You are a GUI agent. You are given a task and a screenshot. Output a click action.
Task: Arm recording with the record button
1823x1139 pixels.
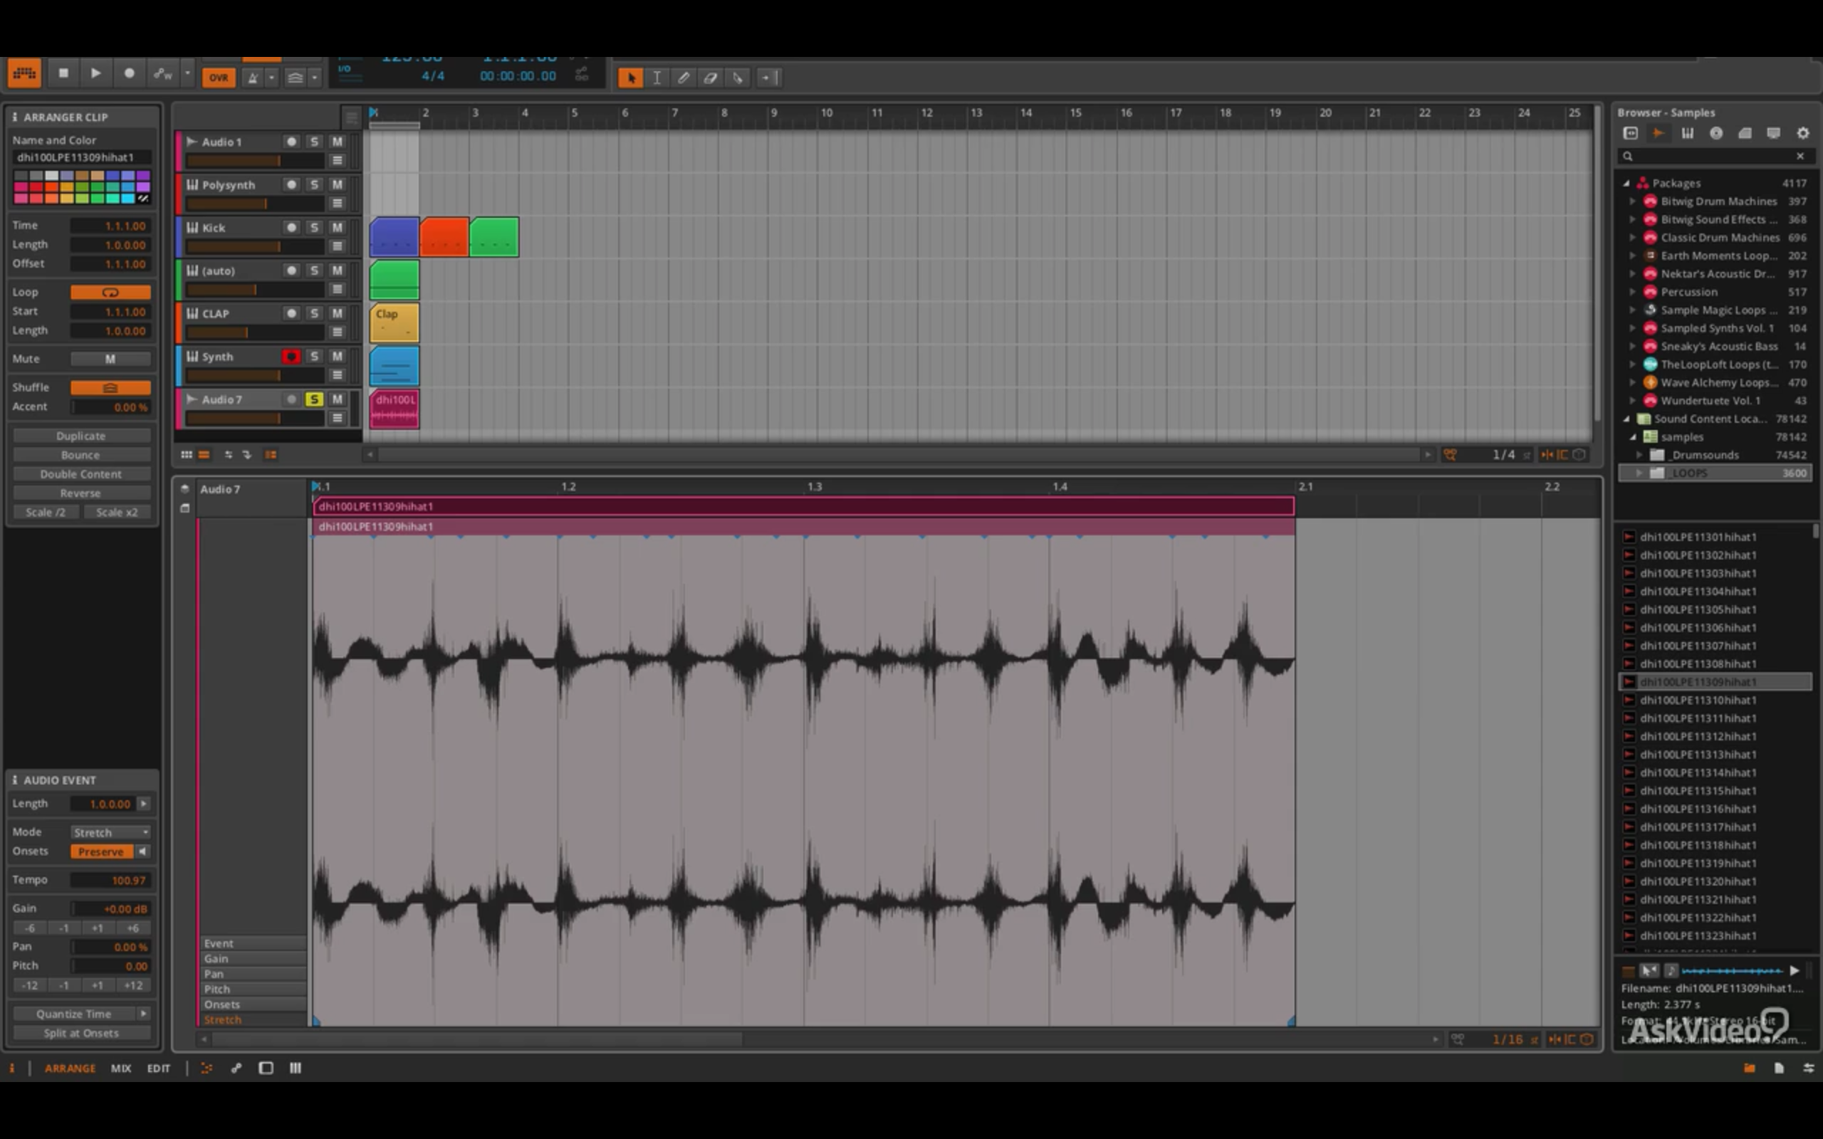(x=129, y=74)
